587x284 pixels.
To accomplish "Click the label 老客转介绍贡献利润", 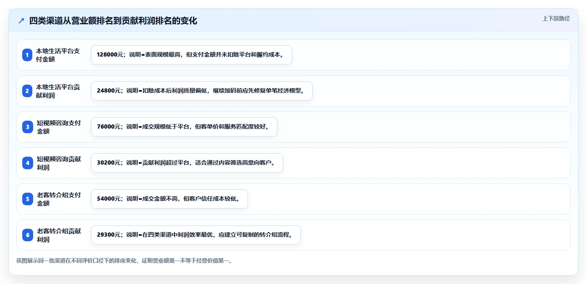I will pyautogui.click(x=59, y=235).
